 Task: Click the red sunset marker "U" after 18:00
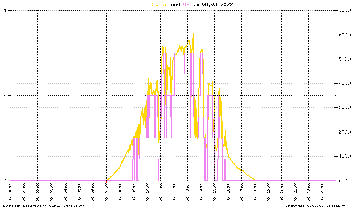pyautogui.click(x=258, y=182)
